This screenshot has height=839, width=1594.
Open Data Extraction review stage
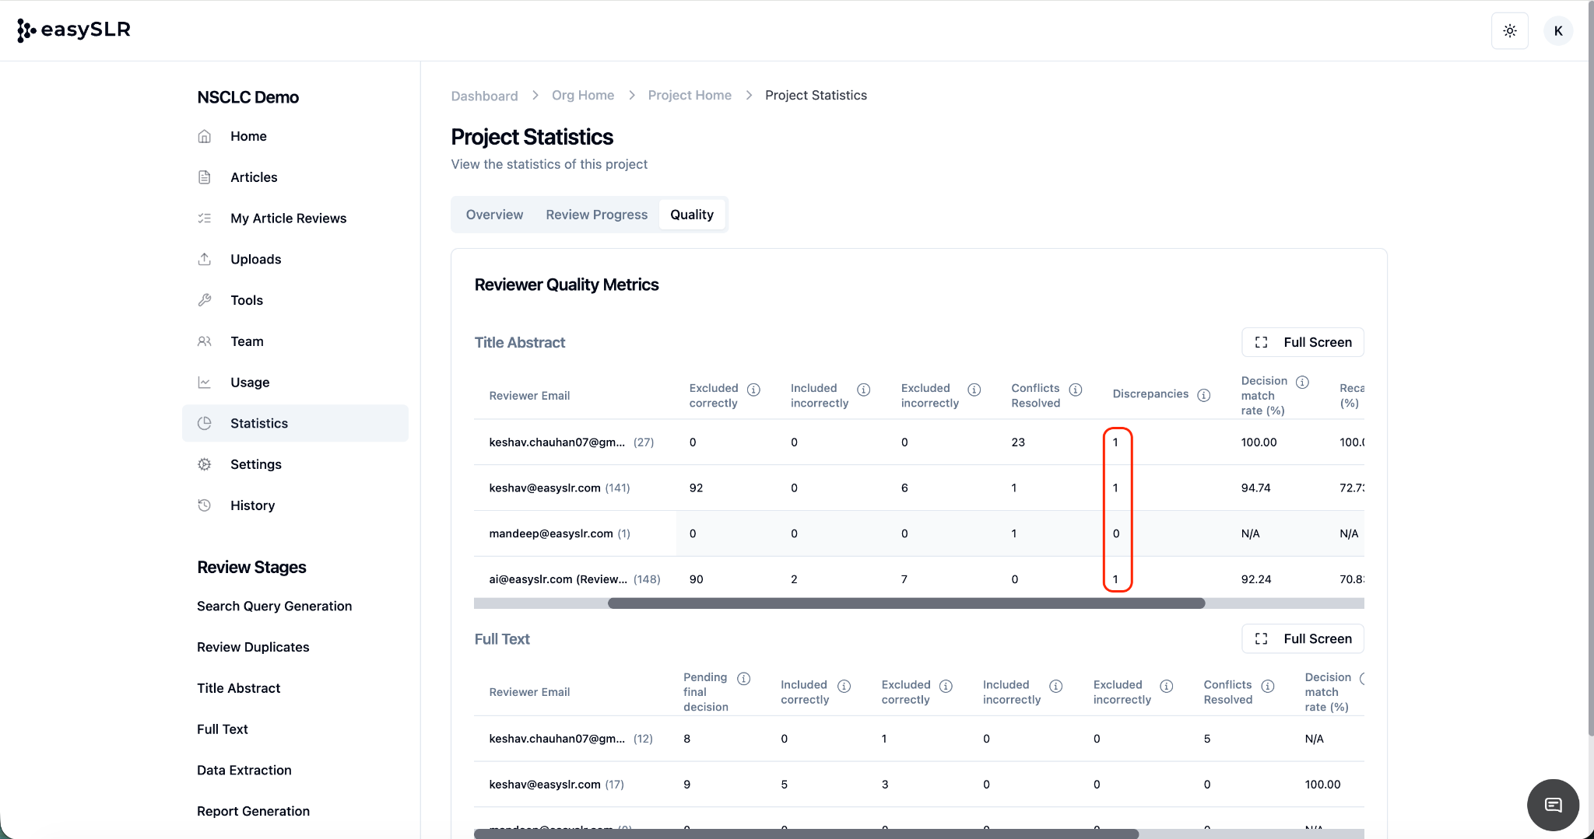pyautogui.click(x=244, y=770)
